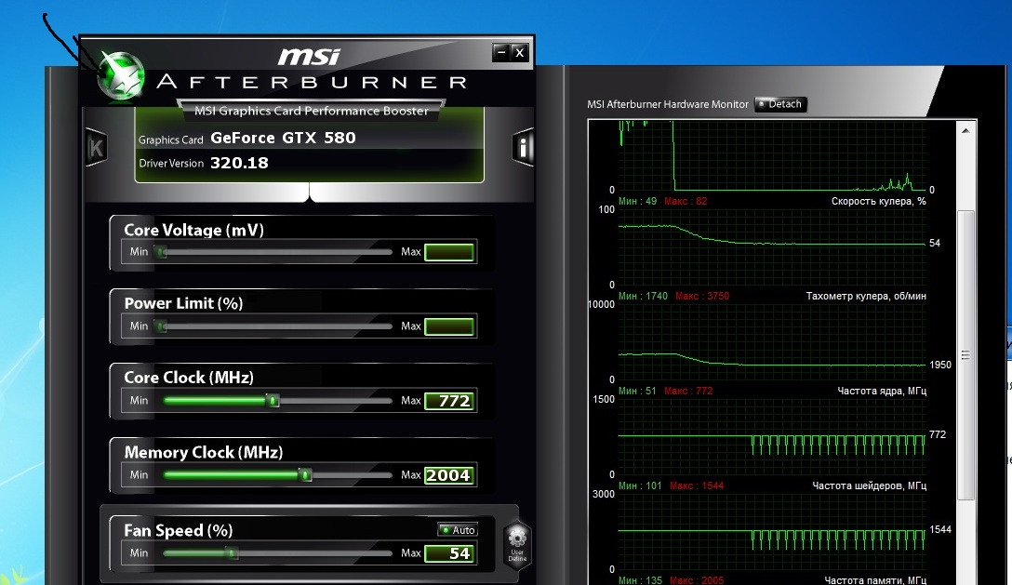
Task: Click the green MSI Afterburner logo orb
Action: 121,76
